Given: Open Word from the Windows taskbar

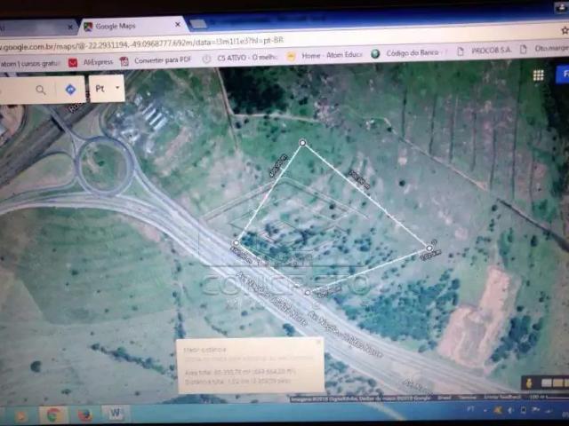Looking at the screenshot, I should (116, 414).
